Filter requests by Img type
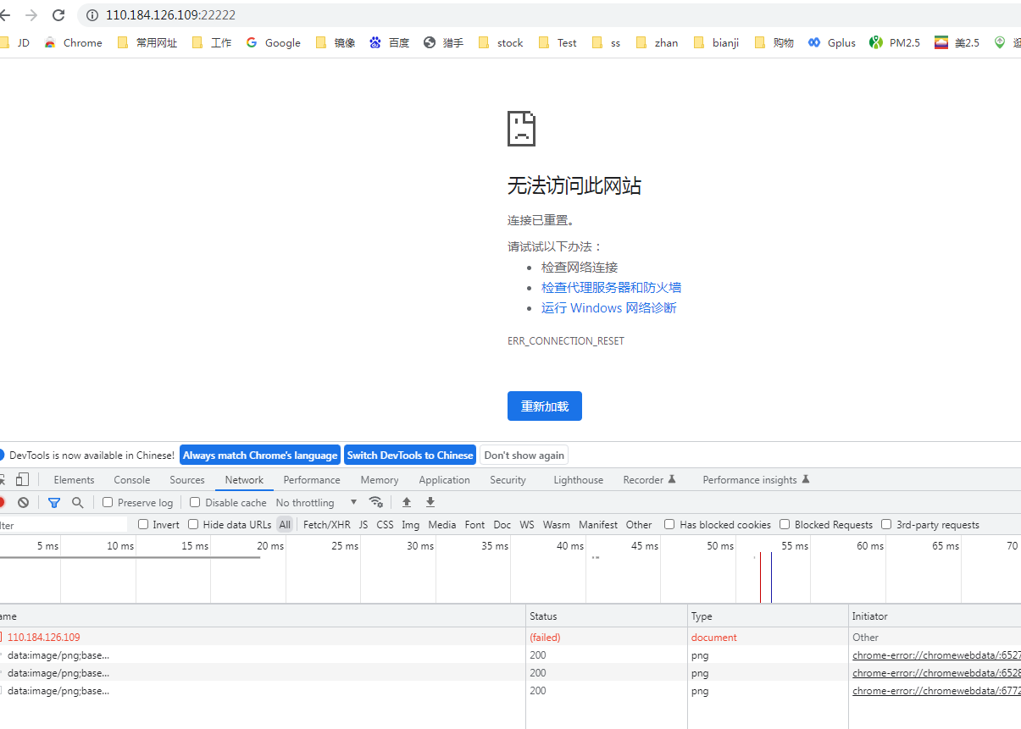Screen dimensions: 1021x729 (411, 524)
